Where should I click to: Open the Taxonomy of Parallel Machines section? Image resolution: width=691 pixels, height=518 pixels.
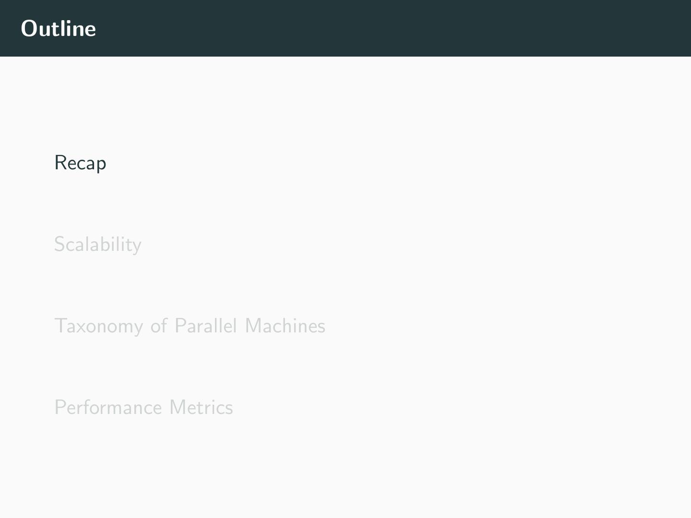pos(190,326)
